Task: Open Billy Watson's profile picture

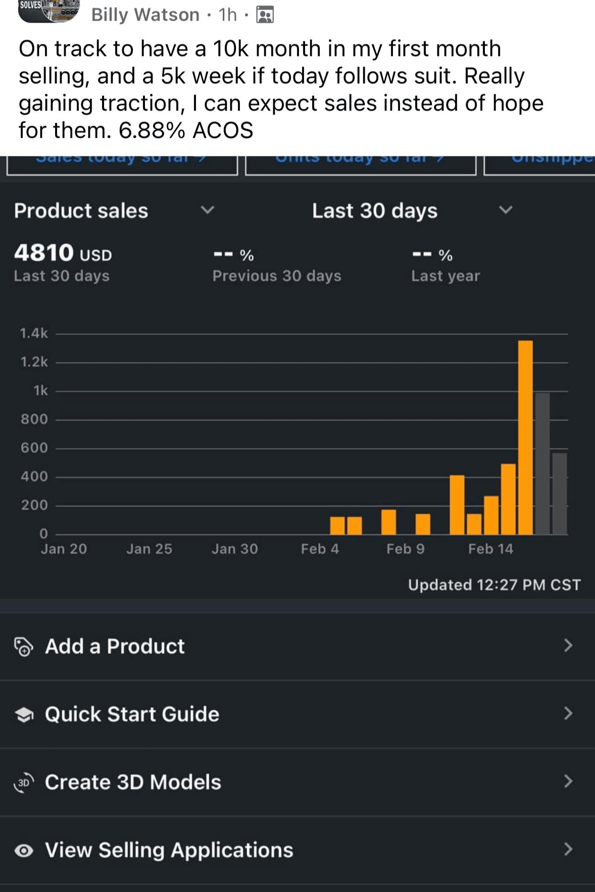Action: (49, 10)
